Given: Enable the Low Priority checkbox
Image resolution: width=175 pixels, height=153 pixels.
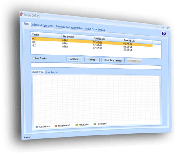Looking at the screenshot, I should [33, 58].
